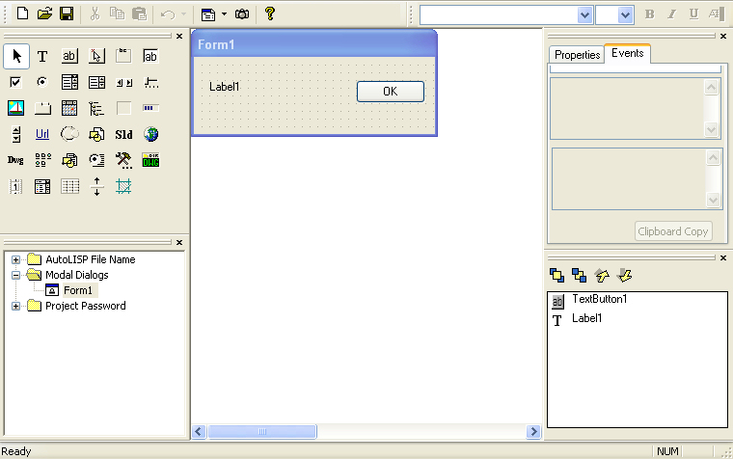Screen dimensions: 733x459
Task: Select Form1 in the project tree
Action: (x=78, y=290)
